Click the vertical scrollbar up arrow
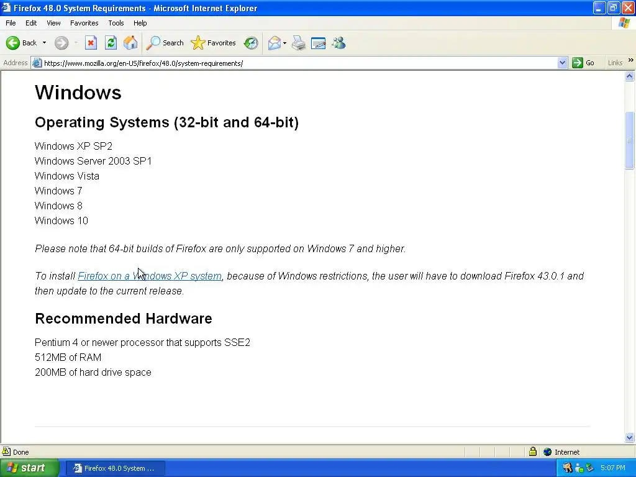636x477 pixels. pos(630,76)
